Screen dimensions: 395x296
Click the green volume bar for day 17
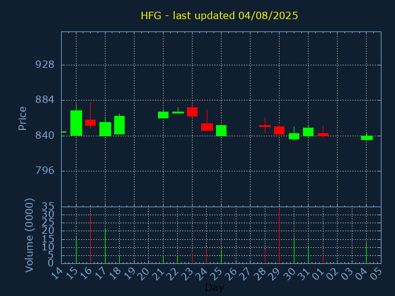105,246
